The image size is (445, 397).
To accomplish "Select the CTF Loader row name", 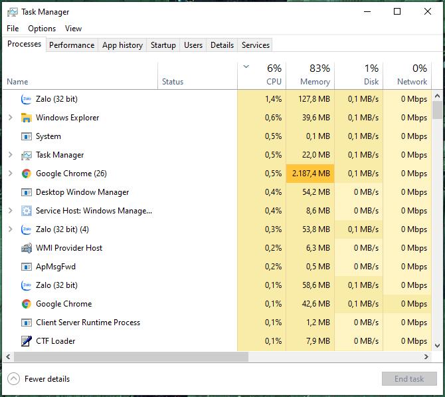I will 55,341.
